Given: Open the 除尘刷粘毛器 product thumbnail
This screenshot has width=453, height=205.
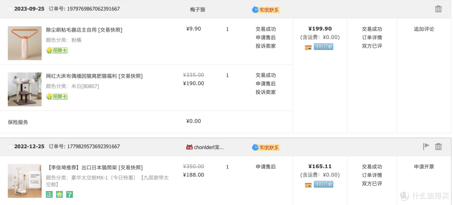Looking at the screenshot, I should point(25,43).
